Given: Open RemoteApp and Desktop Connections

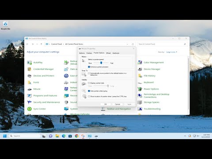Looking at the screenshot, I should 153,95.
